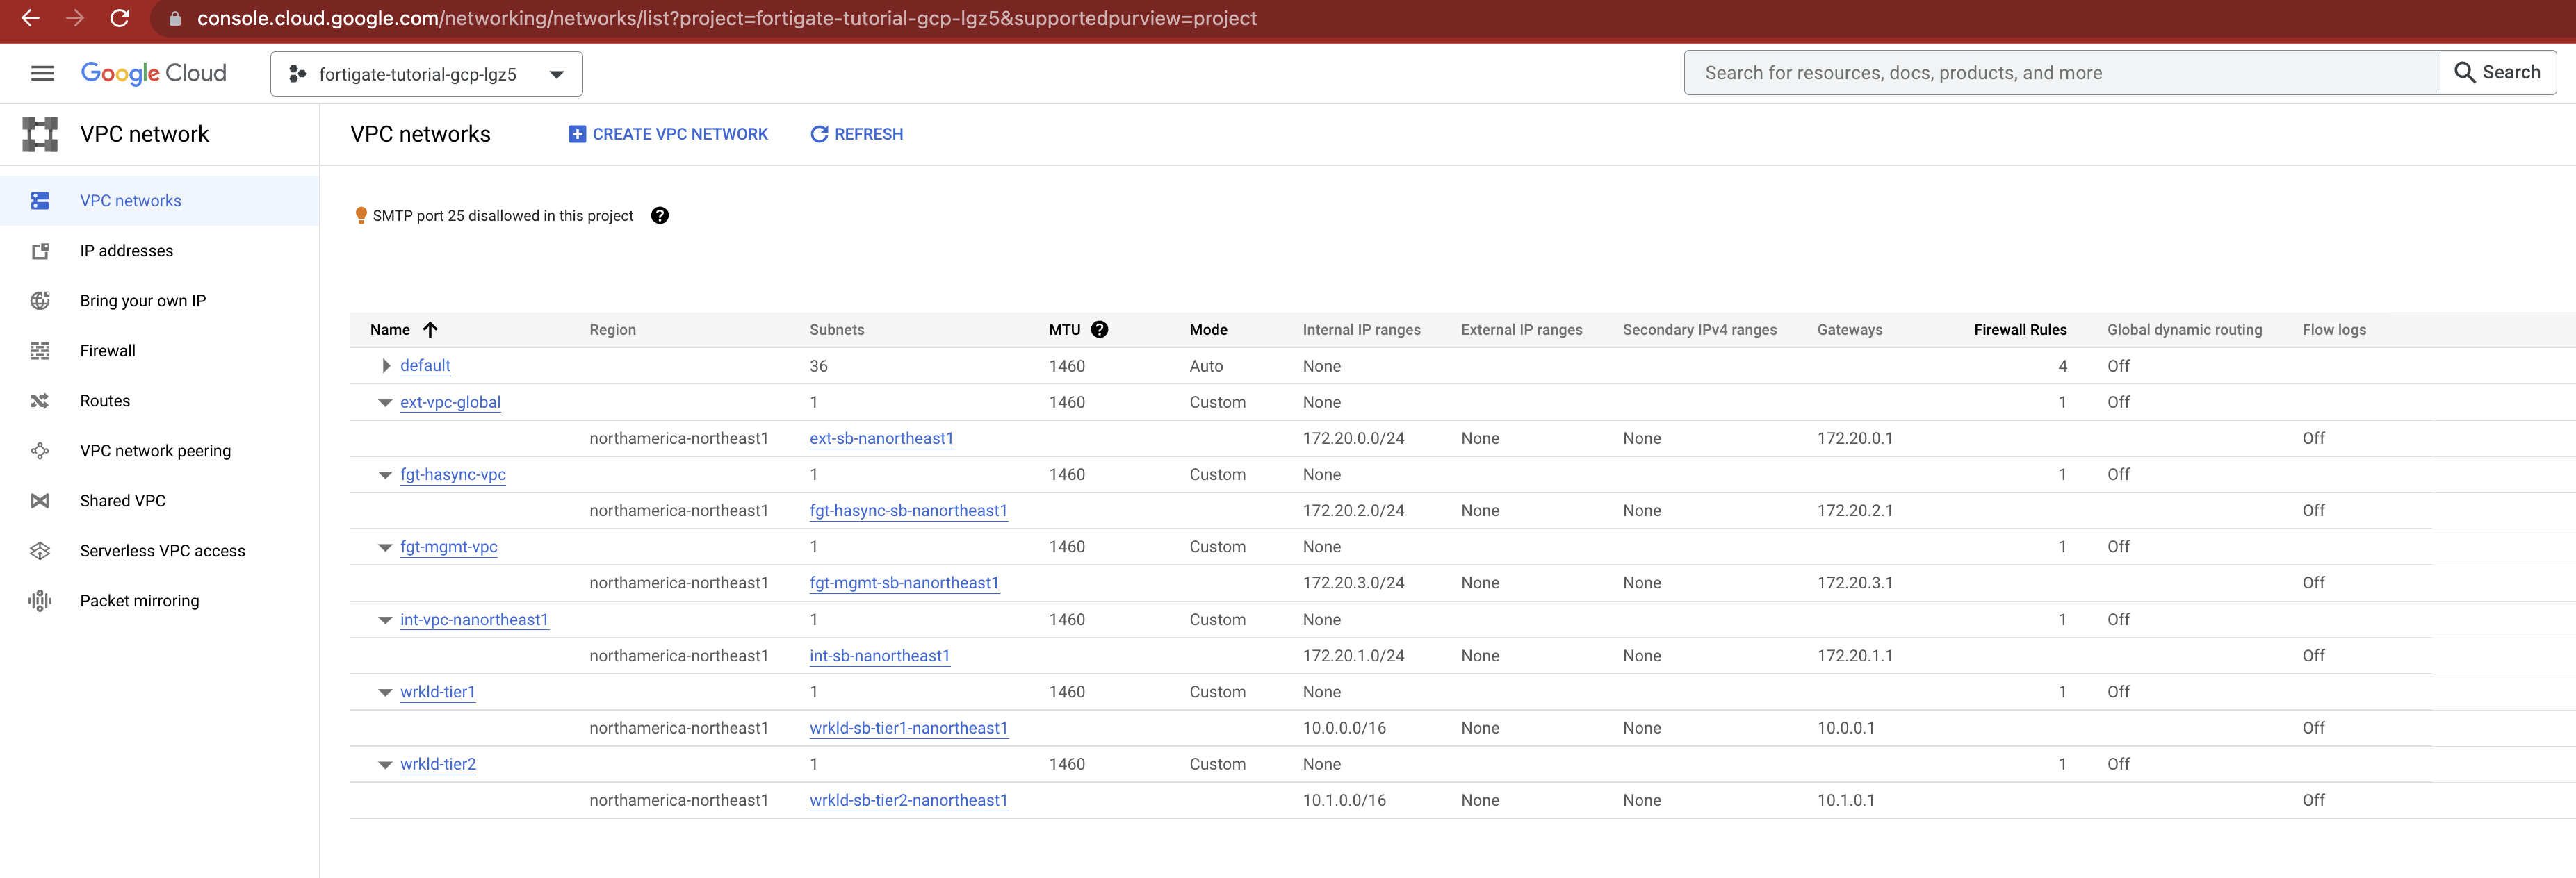Viewport: 2576px width, 878px height.
Task: Open Routes from the sidebar
Action: [104, 401]
